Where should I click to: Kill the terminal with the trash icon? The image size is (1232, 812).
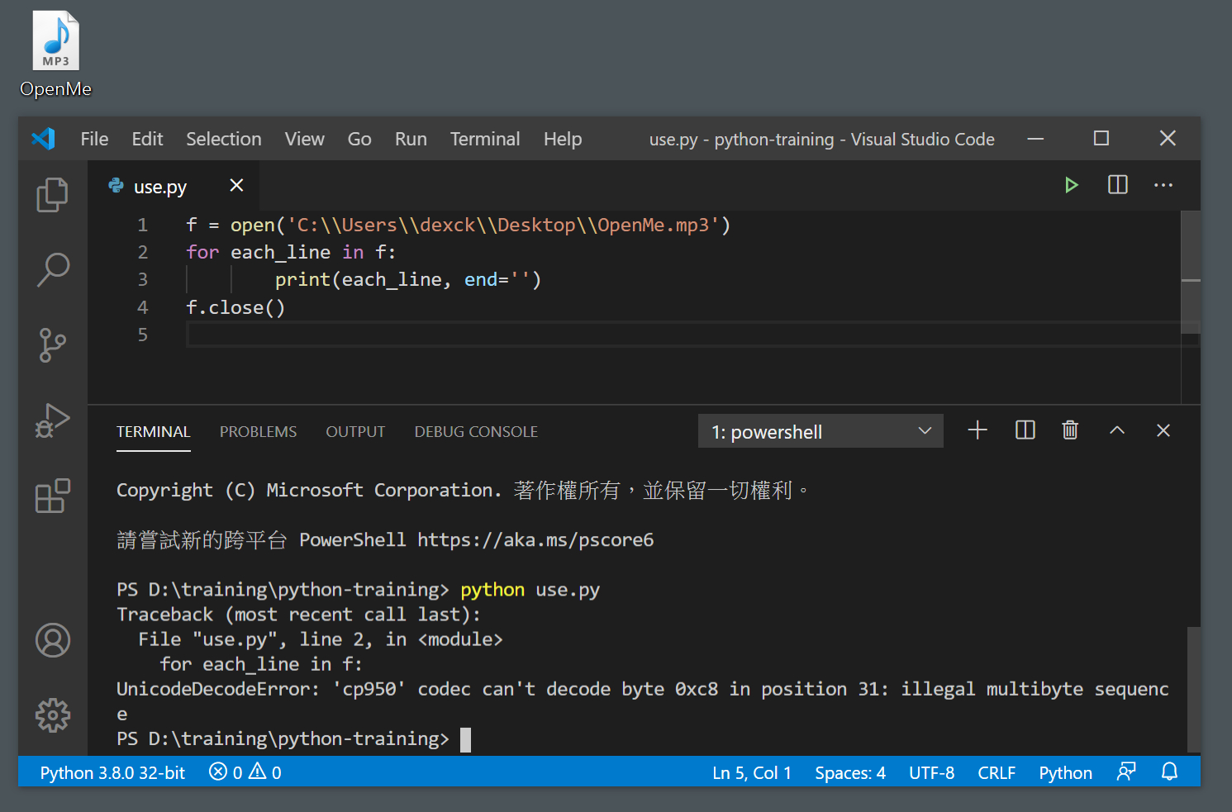click(x=1070, y=430)
